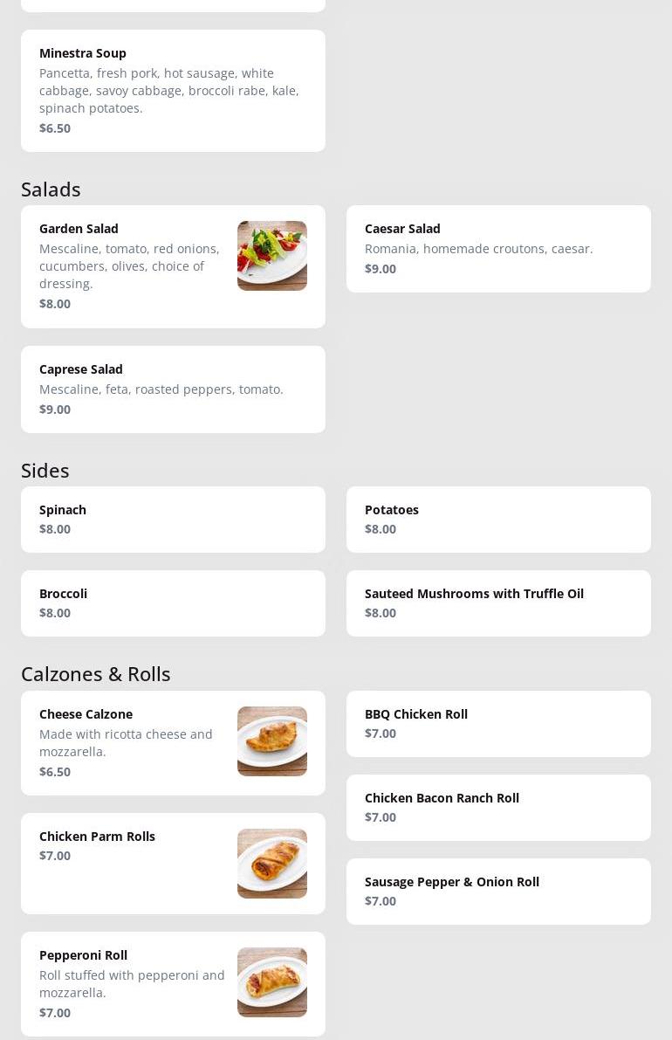Select the BBQ Chicken Roll

497,724
